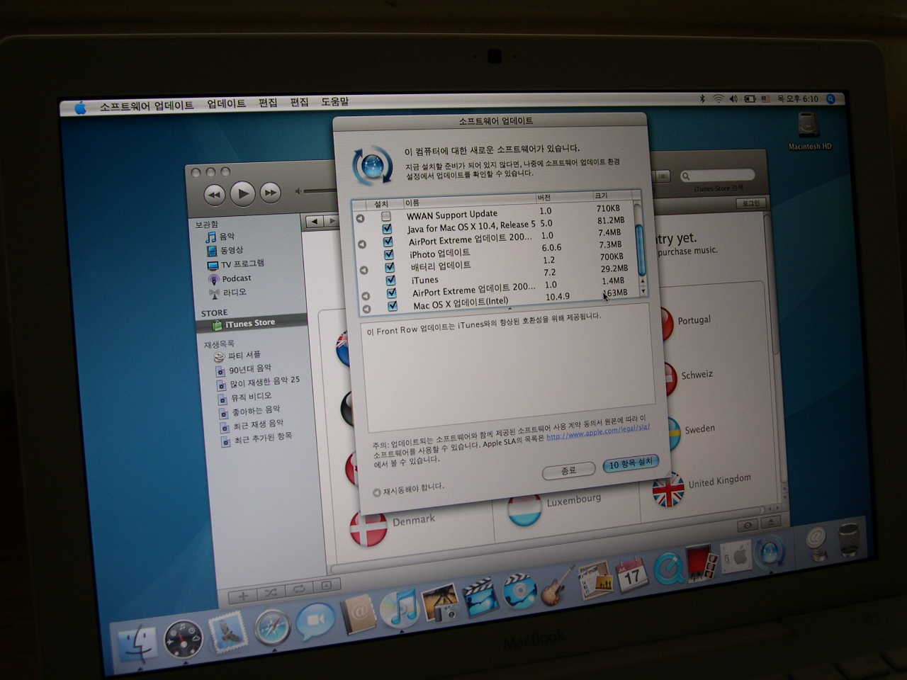Open Spotlight search in menu bar

click(831, 99)
